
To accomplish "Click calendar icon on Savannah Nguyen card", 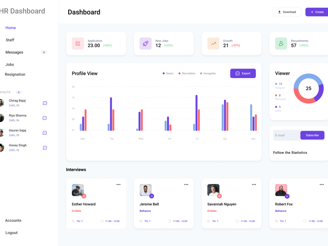I will click(x=209, y=221).
